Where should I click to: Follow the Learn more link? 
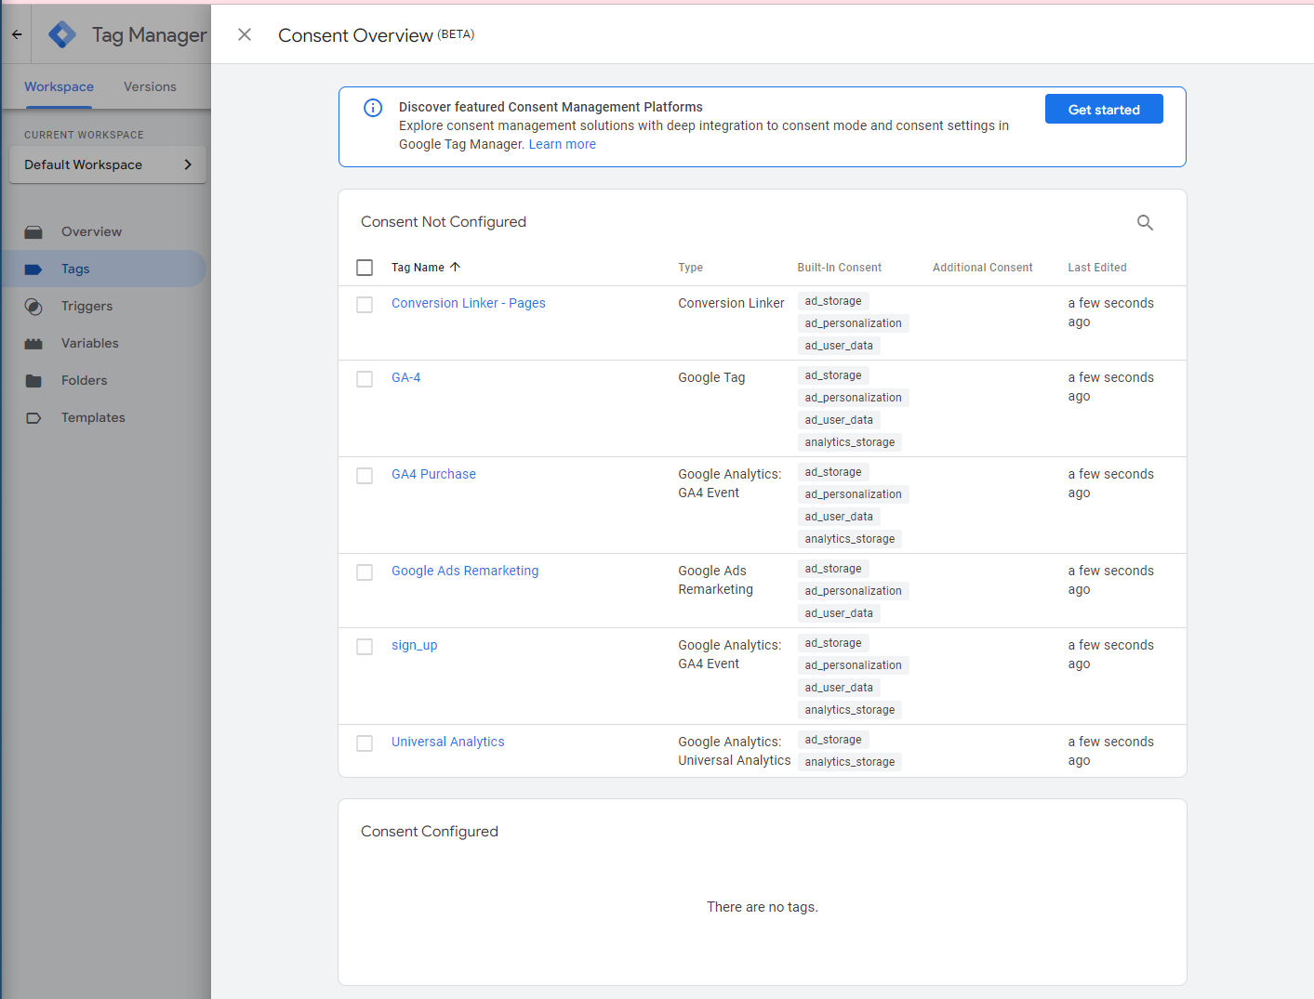(x=562, y=144)
